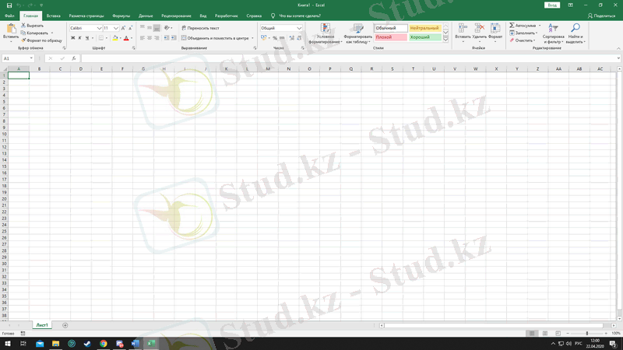Click Копировать (copy) button
Image resolution: width=623 pixels, height=350 pixels.
[35, 33]
